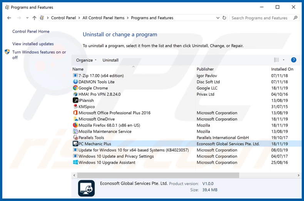The image size is (304, 201).
Task: Open the Organize dropdown menu
Action: coord(86,60)
